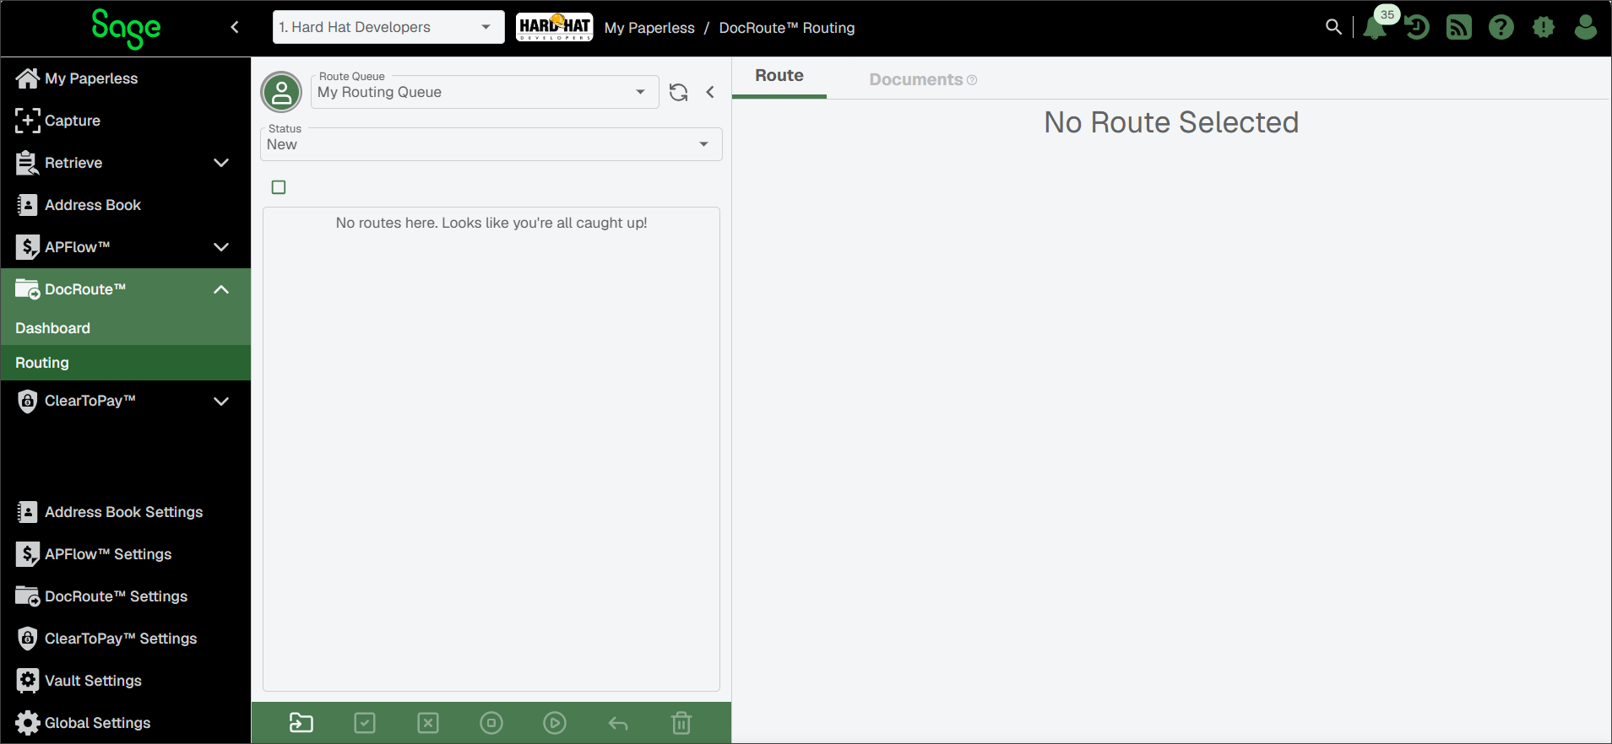
Task: Click the approve checkmark icon in the bottom toolbar
Action: tap(365, 723)
